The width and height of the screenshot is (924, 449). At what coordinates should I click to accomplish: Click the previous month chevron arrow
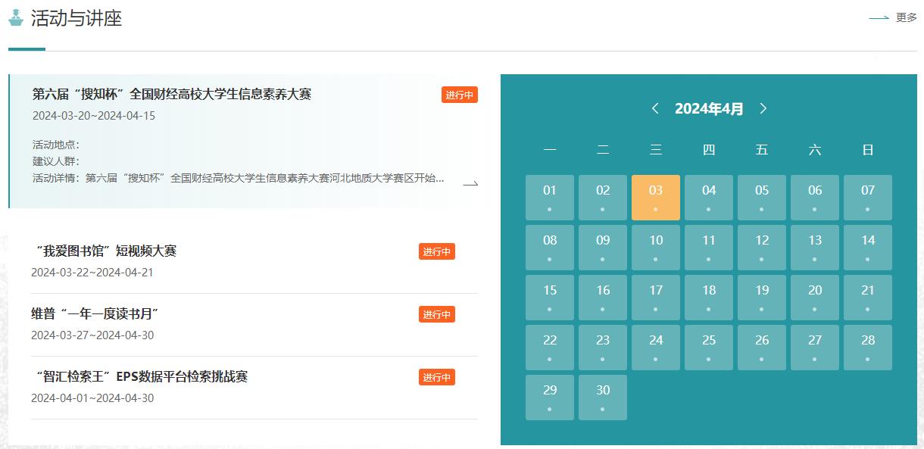coord(655,108)
